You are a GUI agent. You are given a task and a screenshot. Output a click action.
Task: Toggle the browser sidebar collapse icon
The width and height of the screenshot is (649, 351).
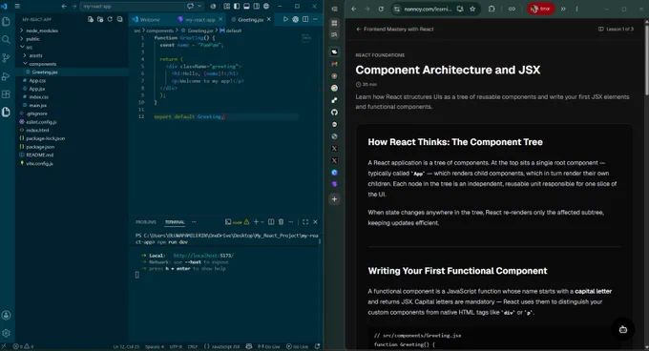point(334,9)
